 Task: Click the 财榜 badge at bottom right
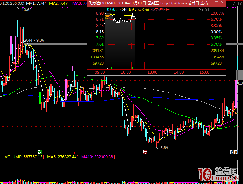234,152
